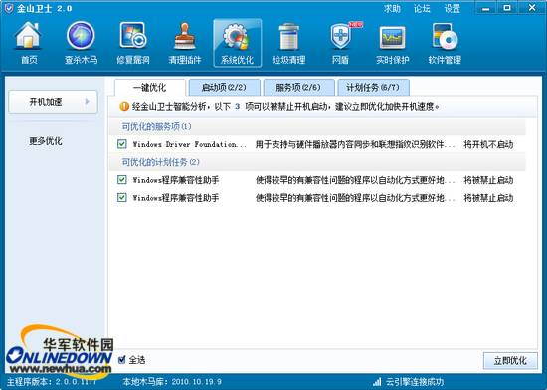Minimize the 金山卫士 window
The width and height of the screenshot is (547, 390).
486,8
